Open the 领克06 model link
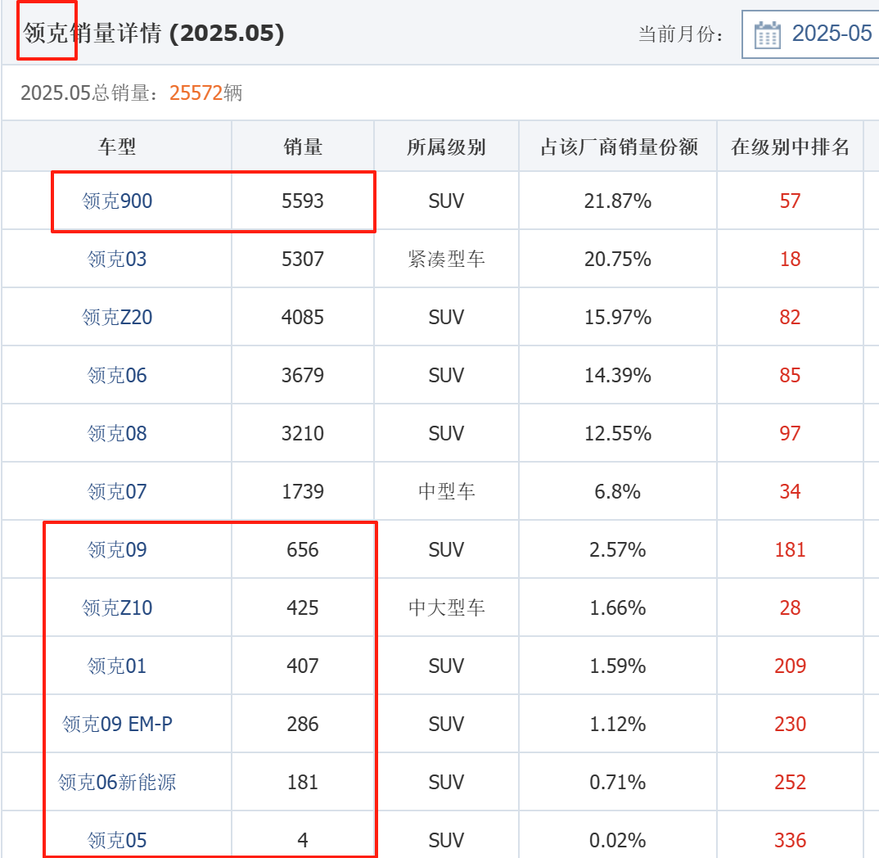Screen dimensions: 879x858 point(117,375)
